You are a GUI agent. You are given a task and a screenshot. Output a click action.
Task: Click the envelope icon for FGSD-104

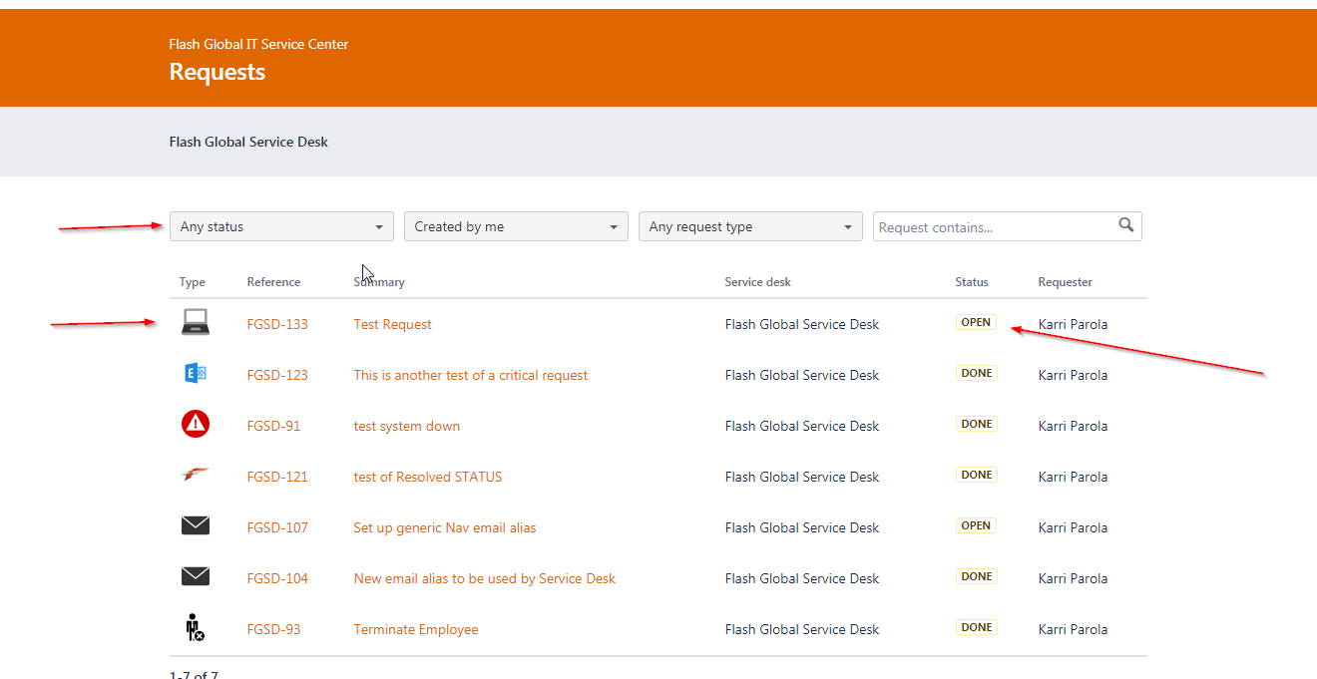point(196,576)
